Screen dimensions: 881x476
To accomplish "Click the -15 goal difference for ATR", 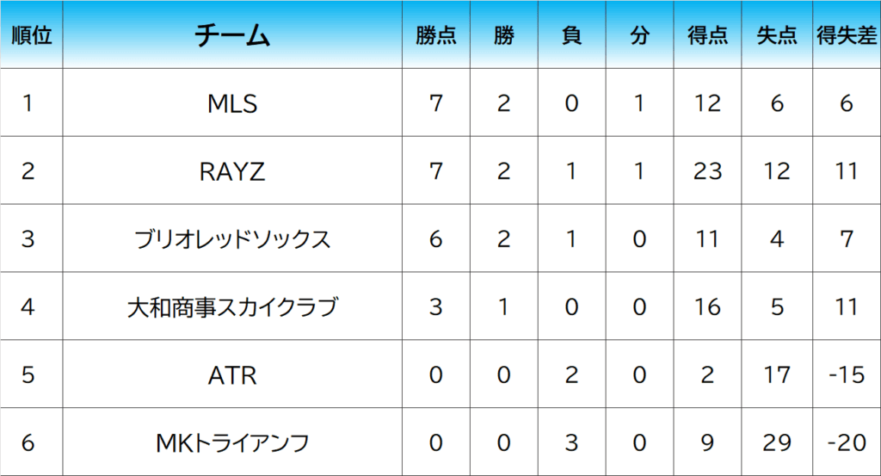I will pos(847,374).
